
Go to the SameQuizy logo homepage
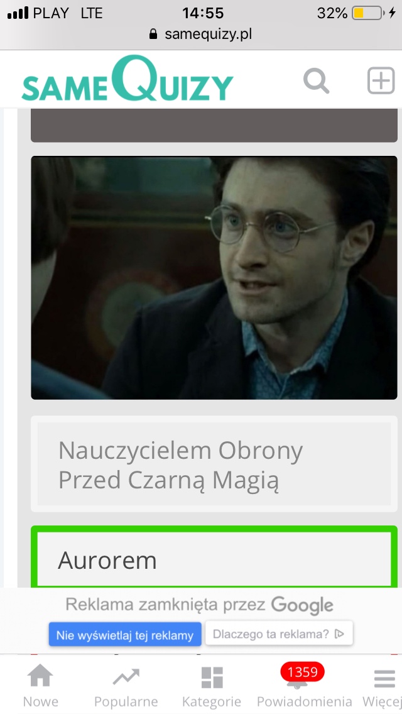click(x=128, y=79)
